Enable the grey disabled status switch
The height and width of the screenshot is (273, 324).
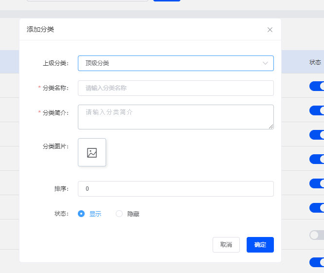coord(317,235)
